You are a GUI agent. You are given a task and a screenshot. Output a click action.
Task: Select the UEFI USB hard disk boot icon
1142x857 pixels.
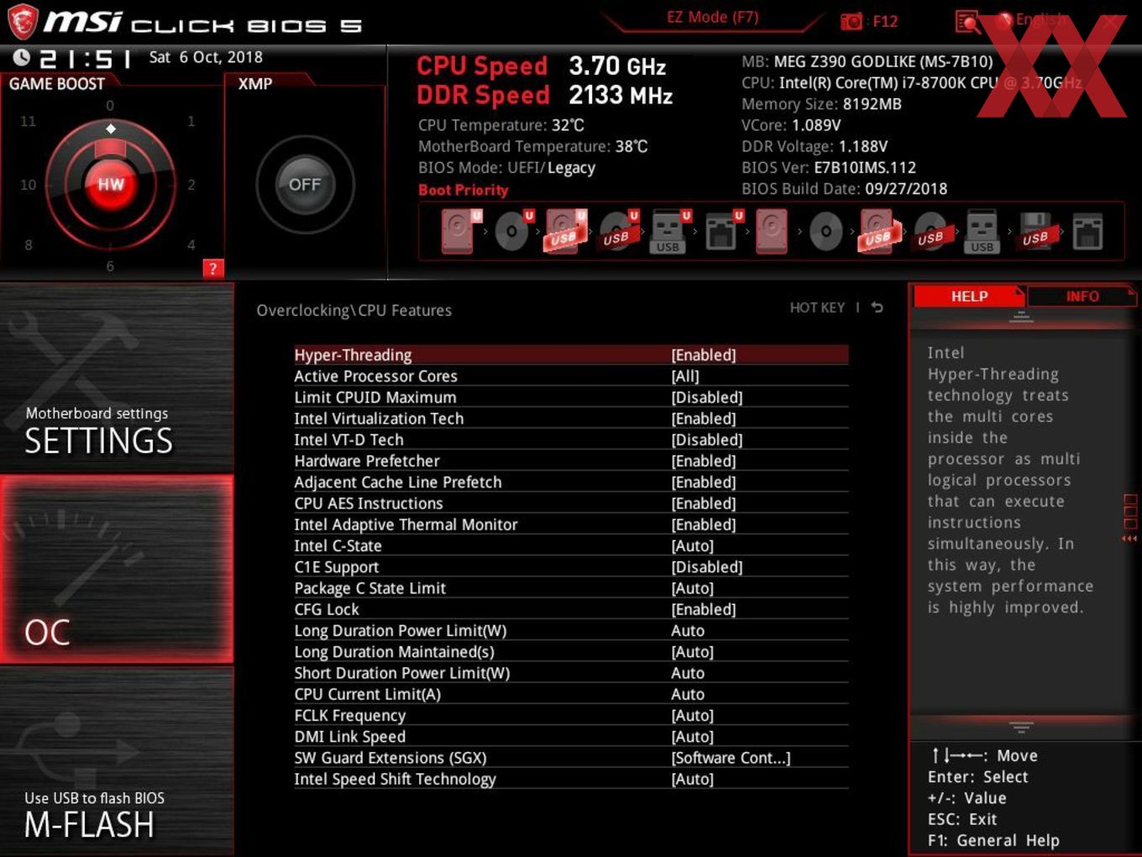click(565, 231)
